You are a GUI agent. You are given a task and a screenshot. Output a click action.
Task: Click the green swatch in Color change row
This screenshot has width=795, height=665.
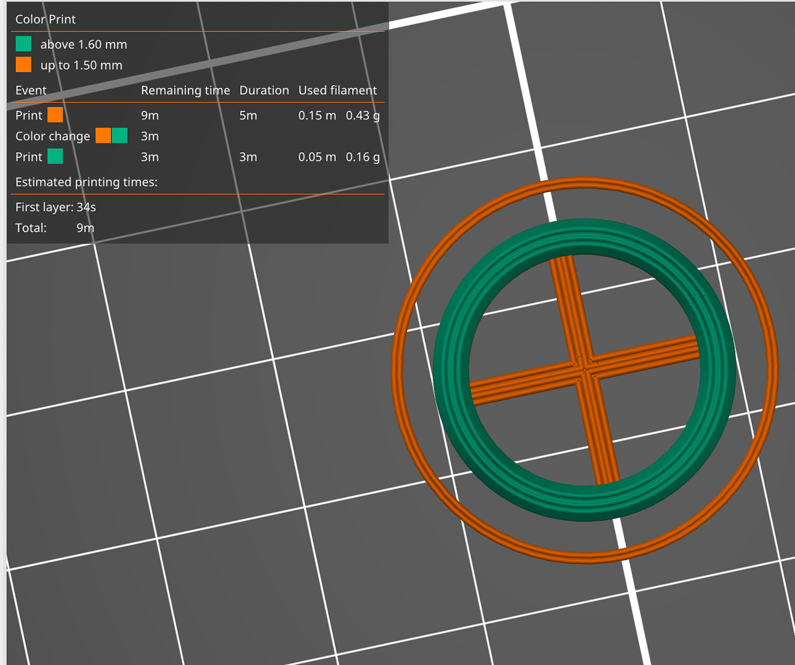point(119,135)
